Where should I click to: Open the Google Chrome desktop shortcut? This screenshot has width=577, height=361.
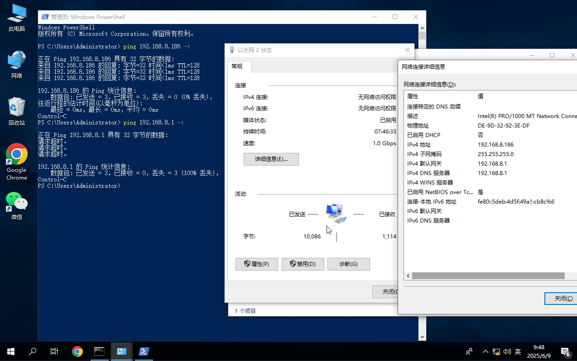(17, 161)
